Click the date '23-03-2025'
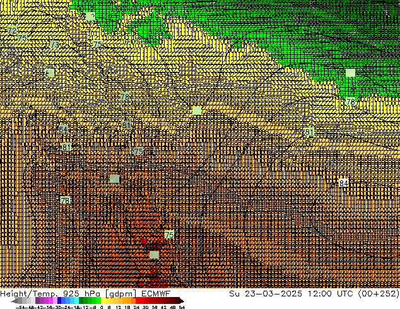 [x=273, y=293]
